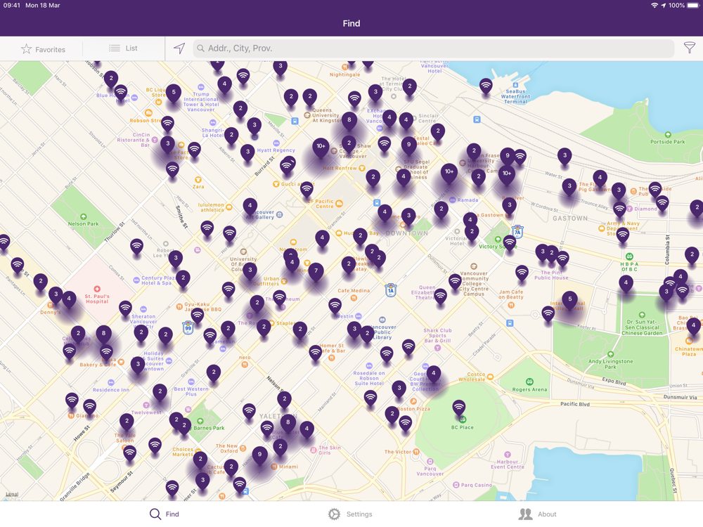Select the St. Paul's Hospital label
The height and width of the screenshot is (527, 703).
tap(97, 299)
